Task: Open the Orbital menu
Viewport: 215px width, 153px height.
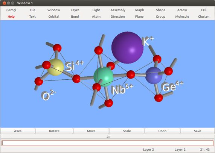Action: (54, 17)
